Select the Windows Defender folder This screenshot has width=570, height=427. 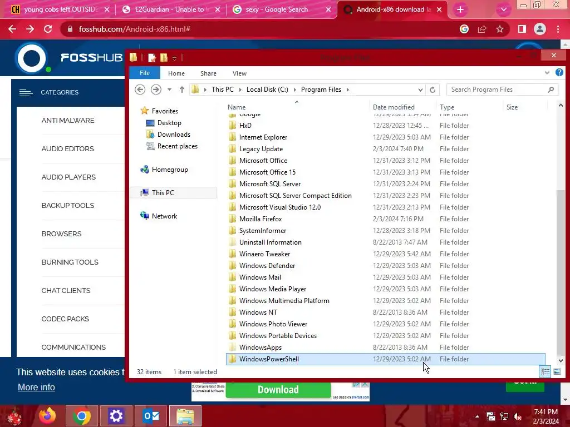267,265
